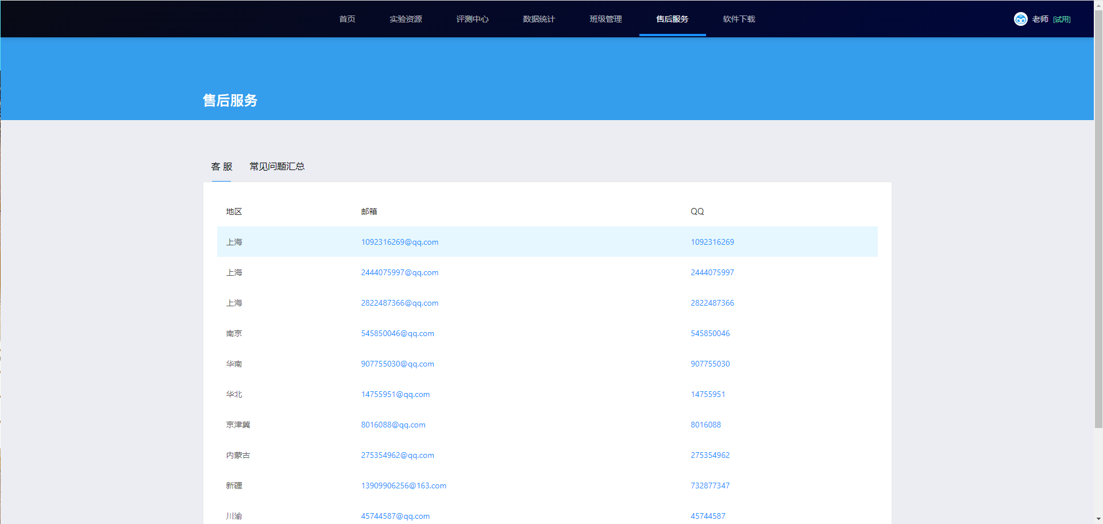Click the 新疆 email 13909906256@163.com
1103x524 pixels.
[x=403, y=486]
